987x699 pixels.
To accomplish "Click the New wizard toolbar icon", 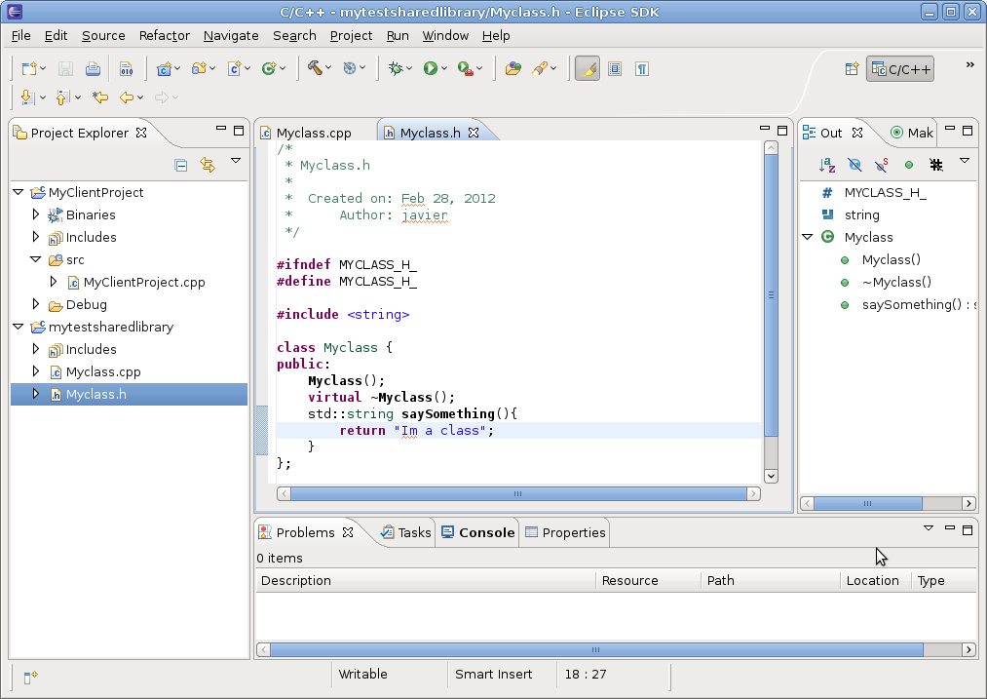I will 29,68.
